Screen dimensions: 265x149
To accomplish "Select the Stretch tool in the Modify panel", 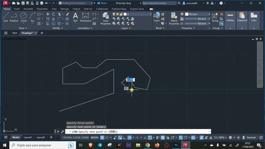I will point(48,24).
